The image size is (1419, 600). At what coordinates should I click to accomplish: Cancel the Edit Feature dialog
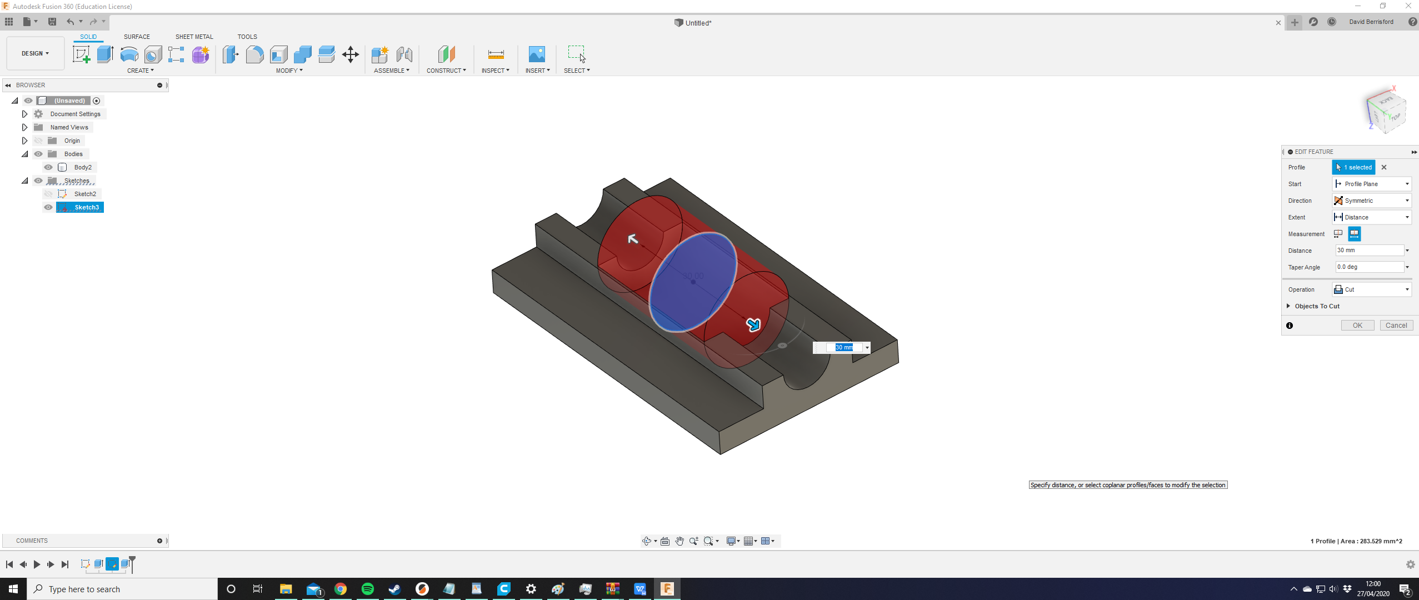pyautogui.click(x=1396, y=326)
